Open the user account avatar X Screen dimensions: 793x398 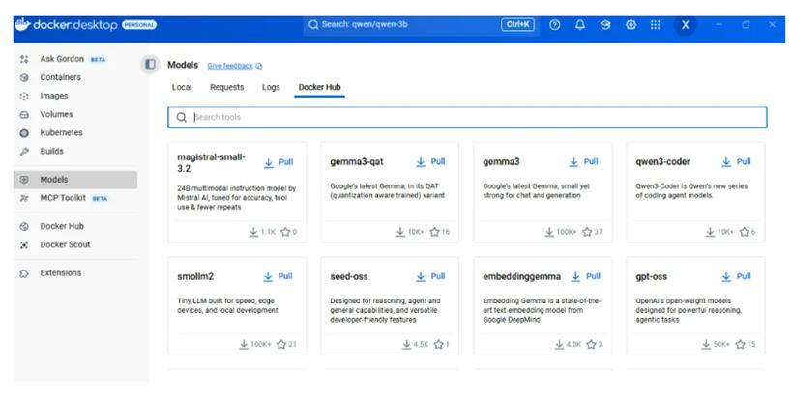685,25
